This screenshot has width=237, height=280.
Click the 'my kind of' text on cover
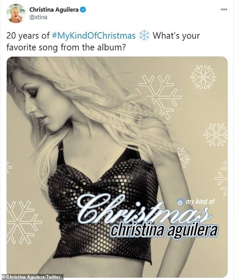[x=200, y=202]
